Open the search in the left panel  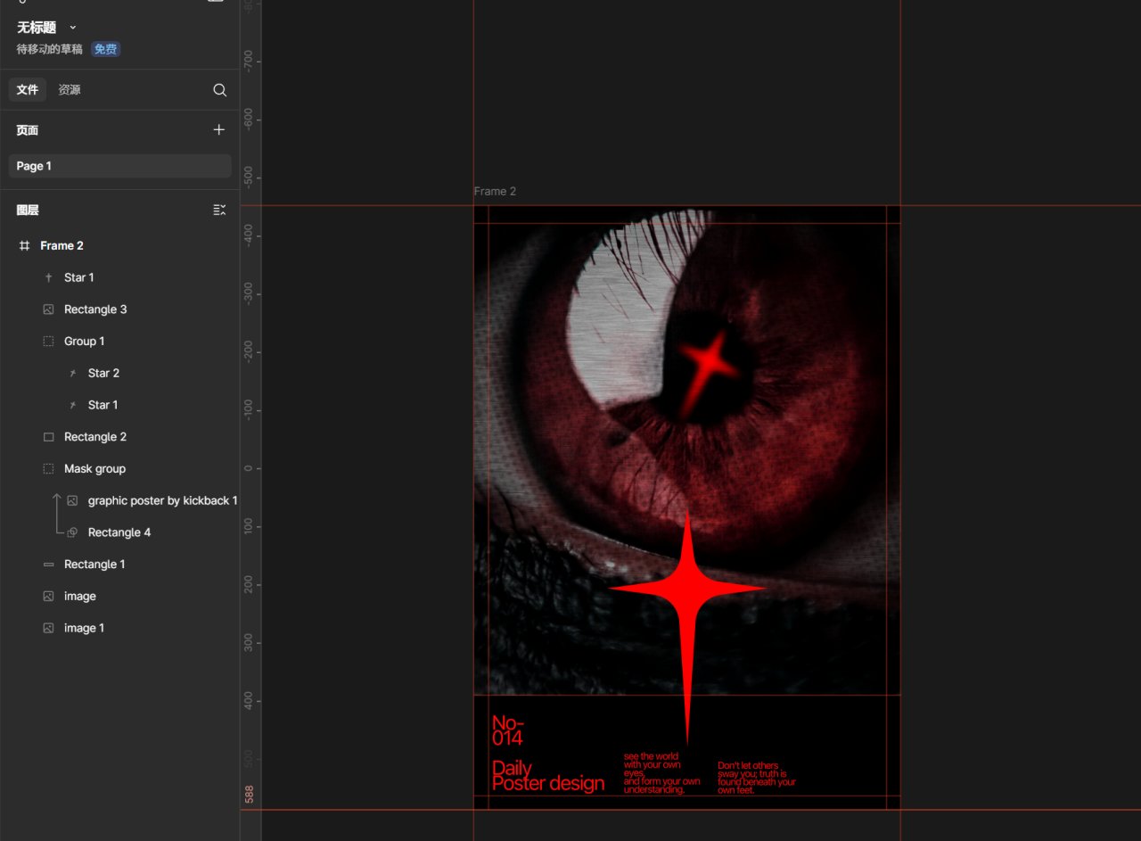219,90
